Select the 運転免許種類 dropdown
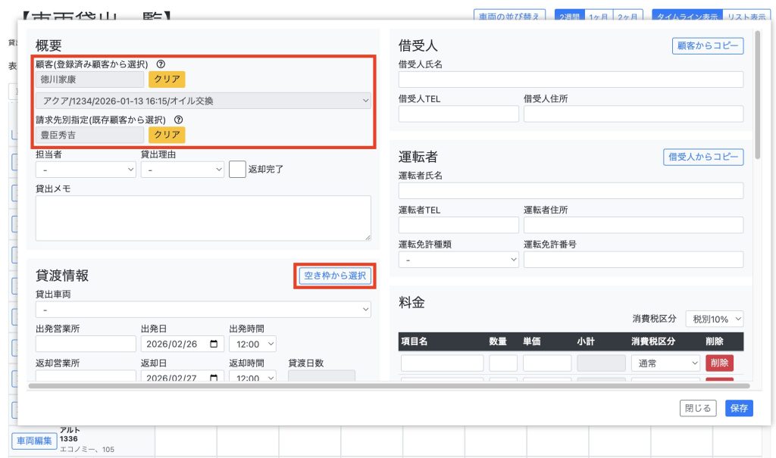The width and height of the screenshot is (776, 458). (458, 260)
